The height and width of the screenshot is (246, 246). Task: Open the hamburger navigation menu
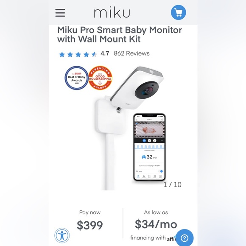pos(60,13)
